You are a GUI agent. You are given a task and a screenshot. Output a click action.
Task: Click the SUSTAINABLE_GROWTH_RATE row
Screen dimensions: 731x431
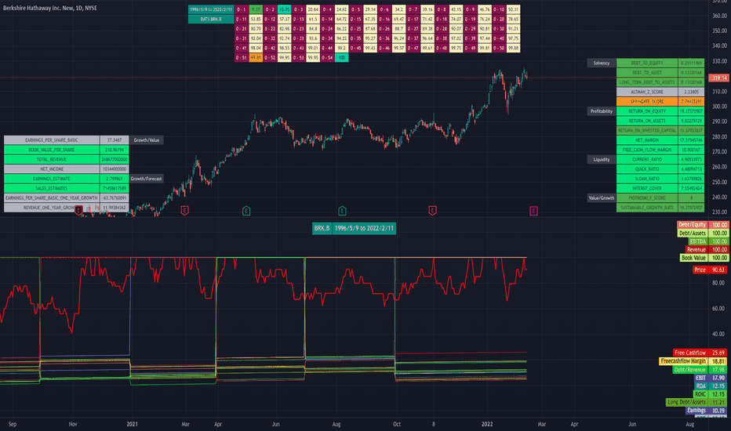point(660,208)
